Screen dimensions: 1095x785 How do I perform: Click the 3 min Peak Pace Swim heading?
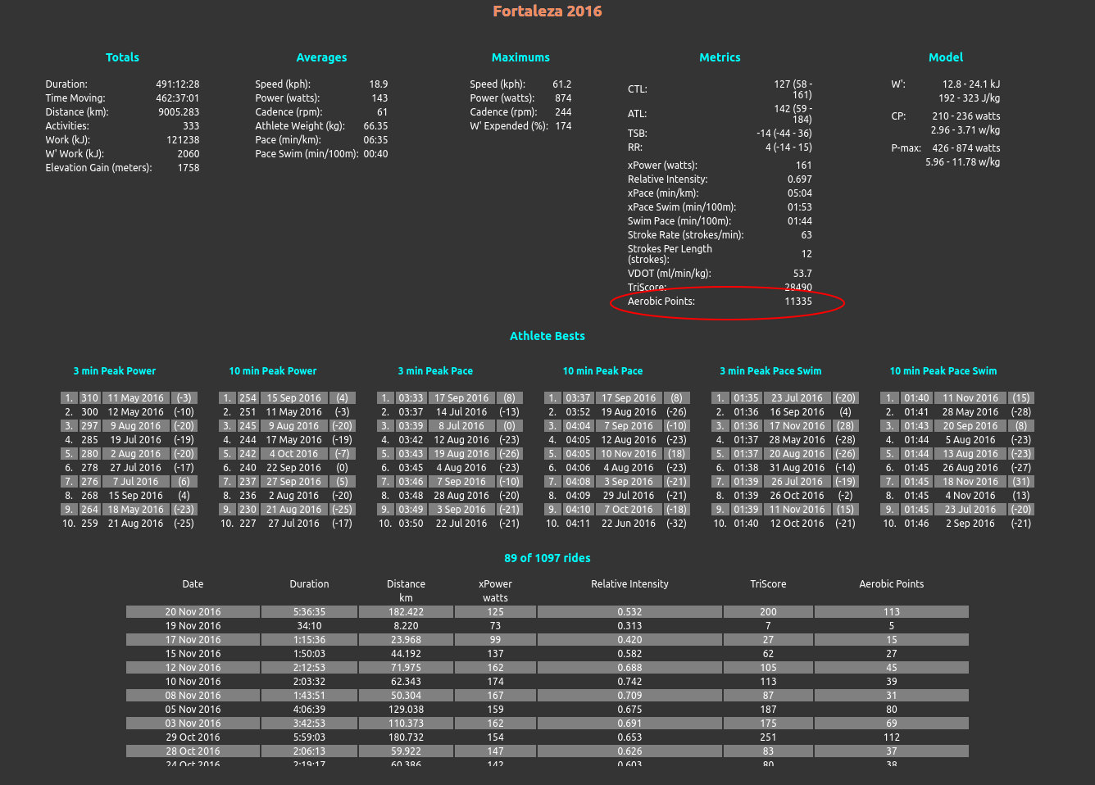click(770, 371)
